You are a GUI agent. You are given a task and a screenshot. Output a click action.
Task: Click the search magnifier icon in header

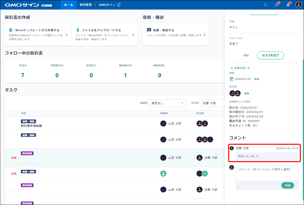pyautogui.click(x=265, y=5)
